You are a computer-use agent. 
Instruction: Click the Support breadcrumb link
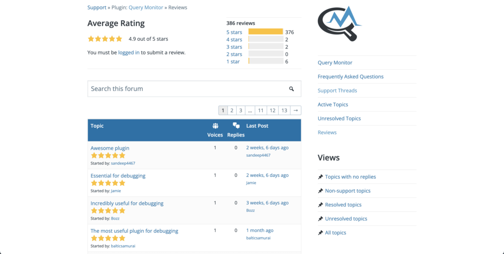96,7
